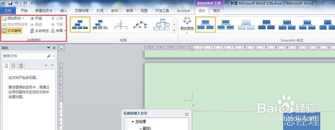Select the dotted hierarchy layout thumbnail

point(141,24)
